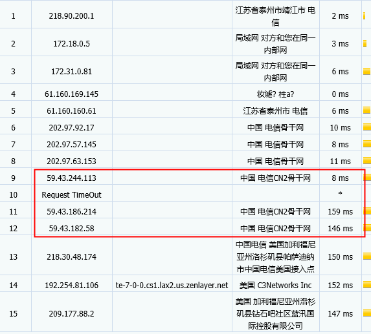Click the yellow latency bar in hop 14
The image size is (371, 334).
point(367,284)
